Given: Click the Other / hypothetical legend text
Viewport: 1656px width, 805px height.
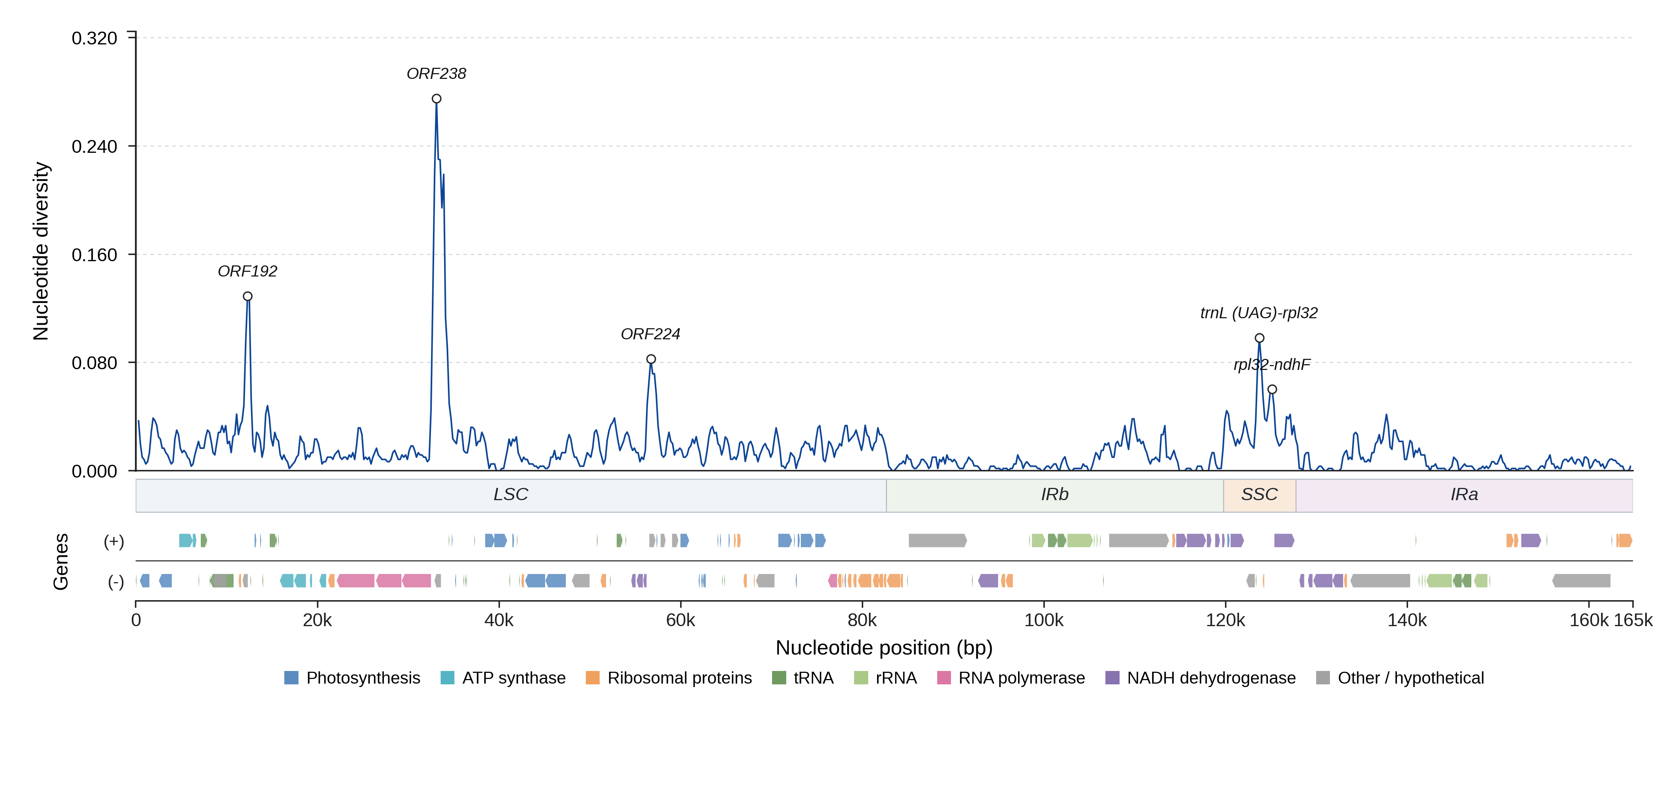Looking at the screenshot, I should tap(1410, 678).
